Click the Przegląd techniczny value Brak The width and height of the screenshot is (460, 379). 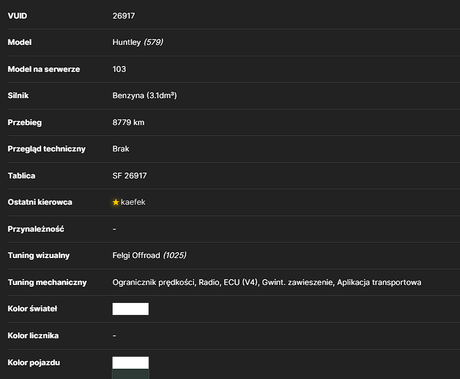120,148
